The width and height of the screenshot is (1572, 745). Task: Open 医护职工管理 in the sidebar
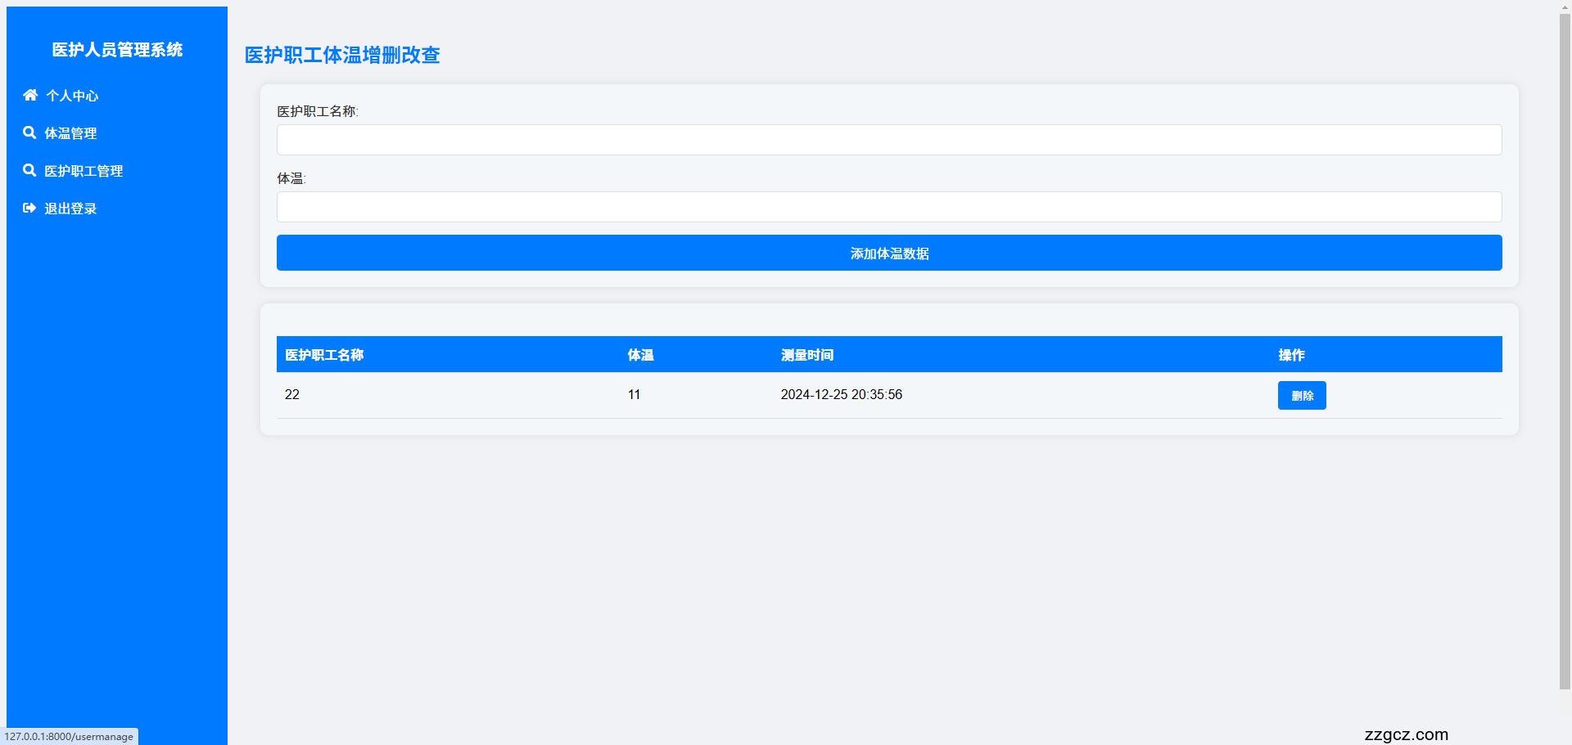(x=84, y=171)
